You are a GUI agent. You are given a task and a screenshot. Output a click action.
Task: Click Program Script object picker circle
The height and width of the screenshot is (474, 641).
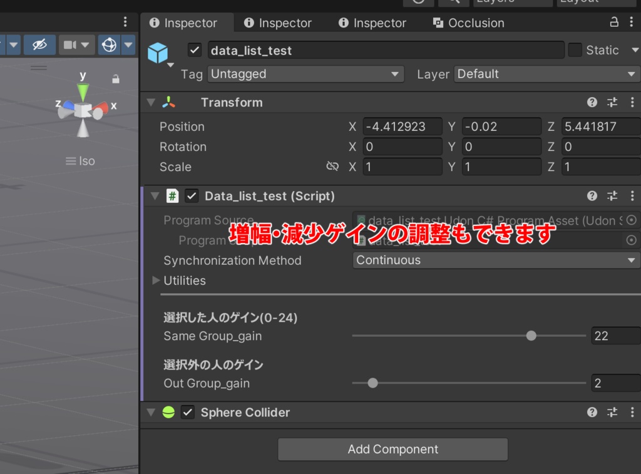tap(631, 240)
